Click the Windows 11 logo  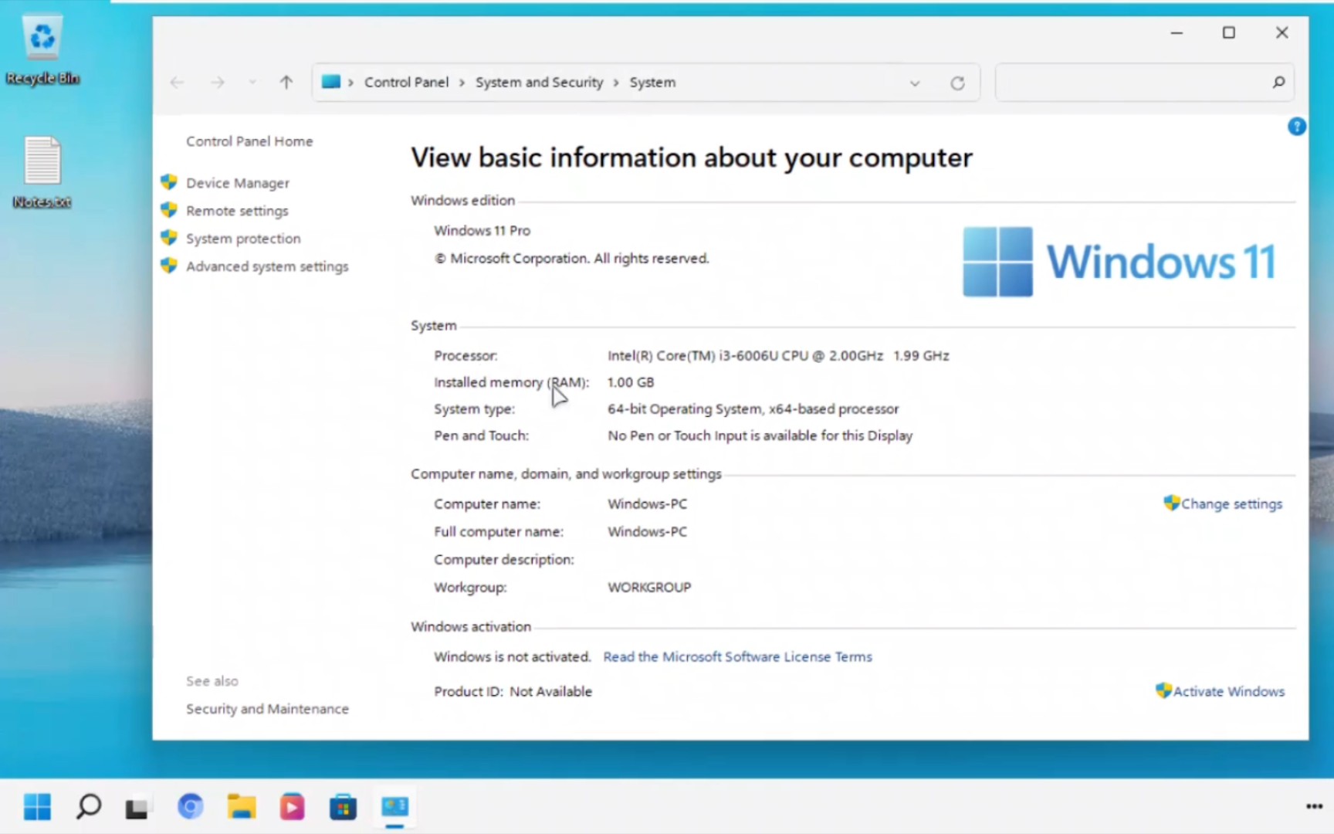tap(1119, 262)
